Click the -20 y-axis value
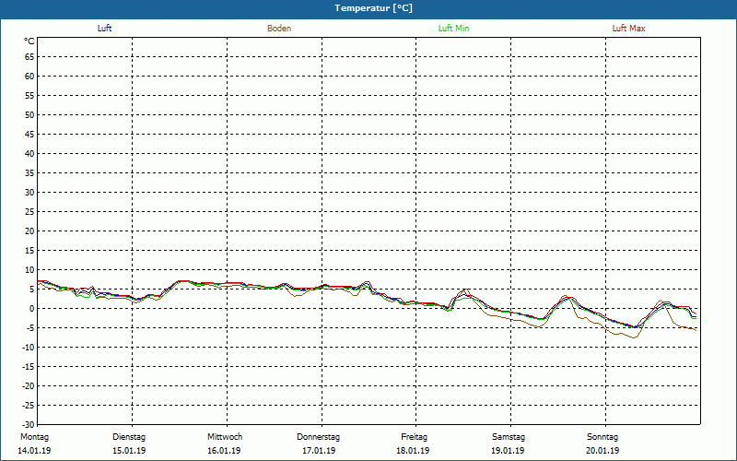The height and width of the screenshot is (461, 737). [x=29, y=385]
